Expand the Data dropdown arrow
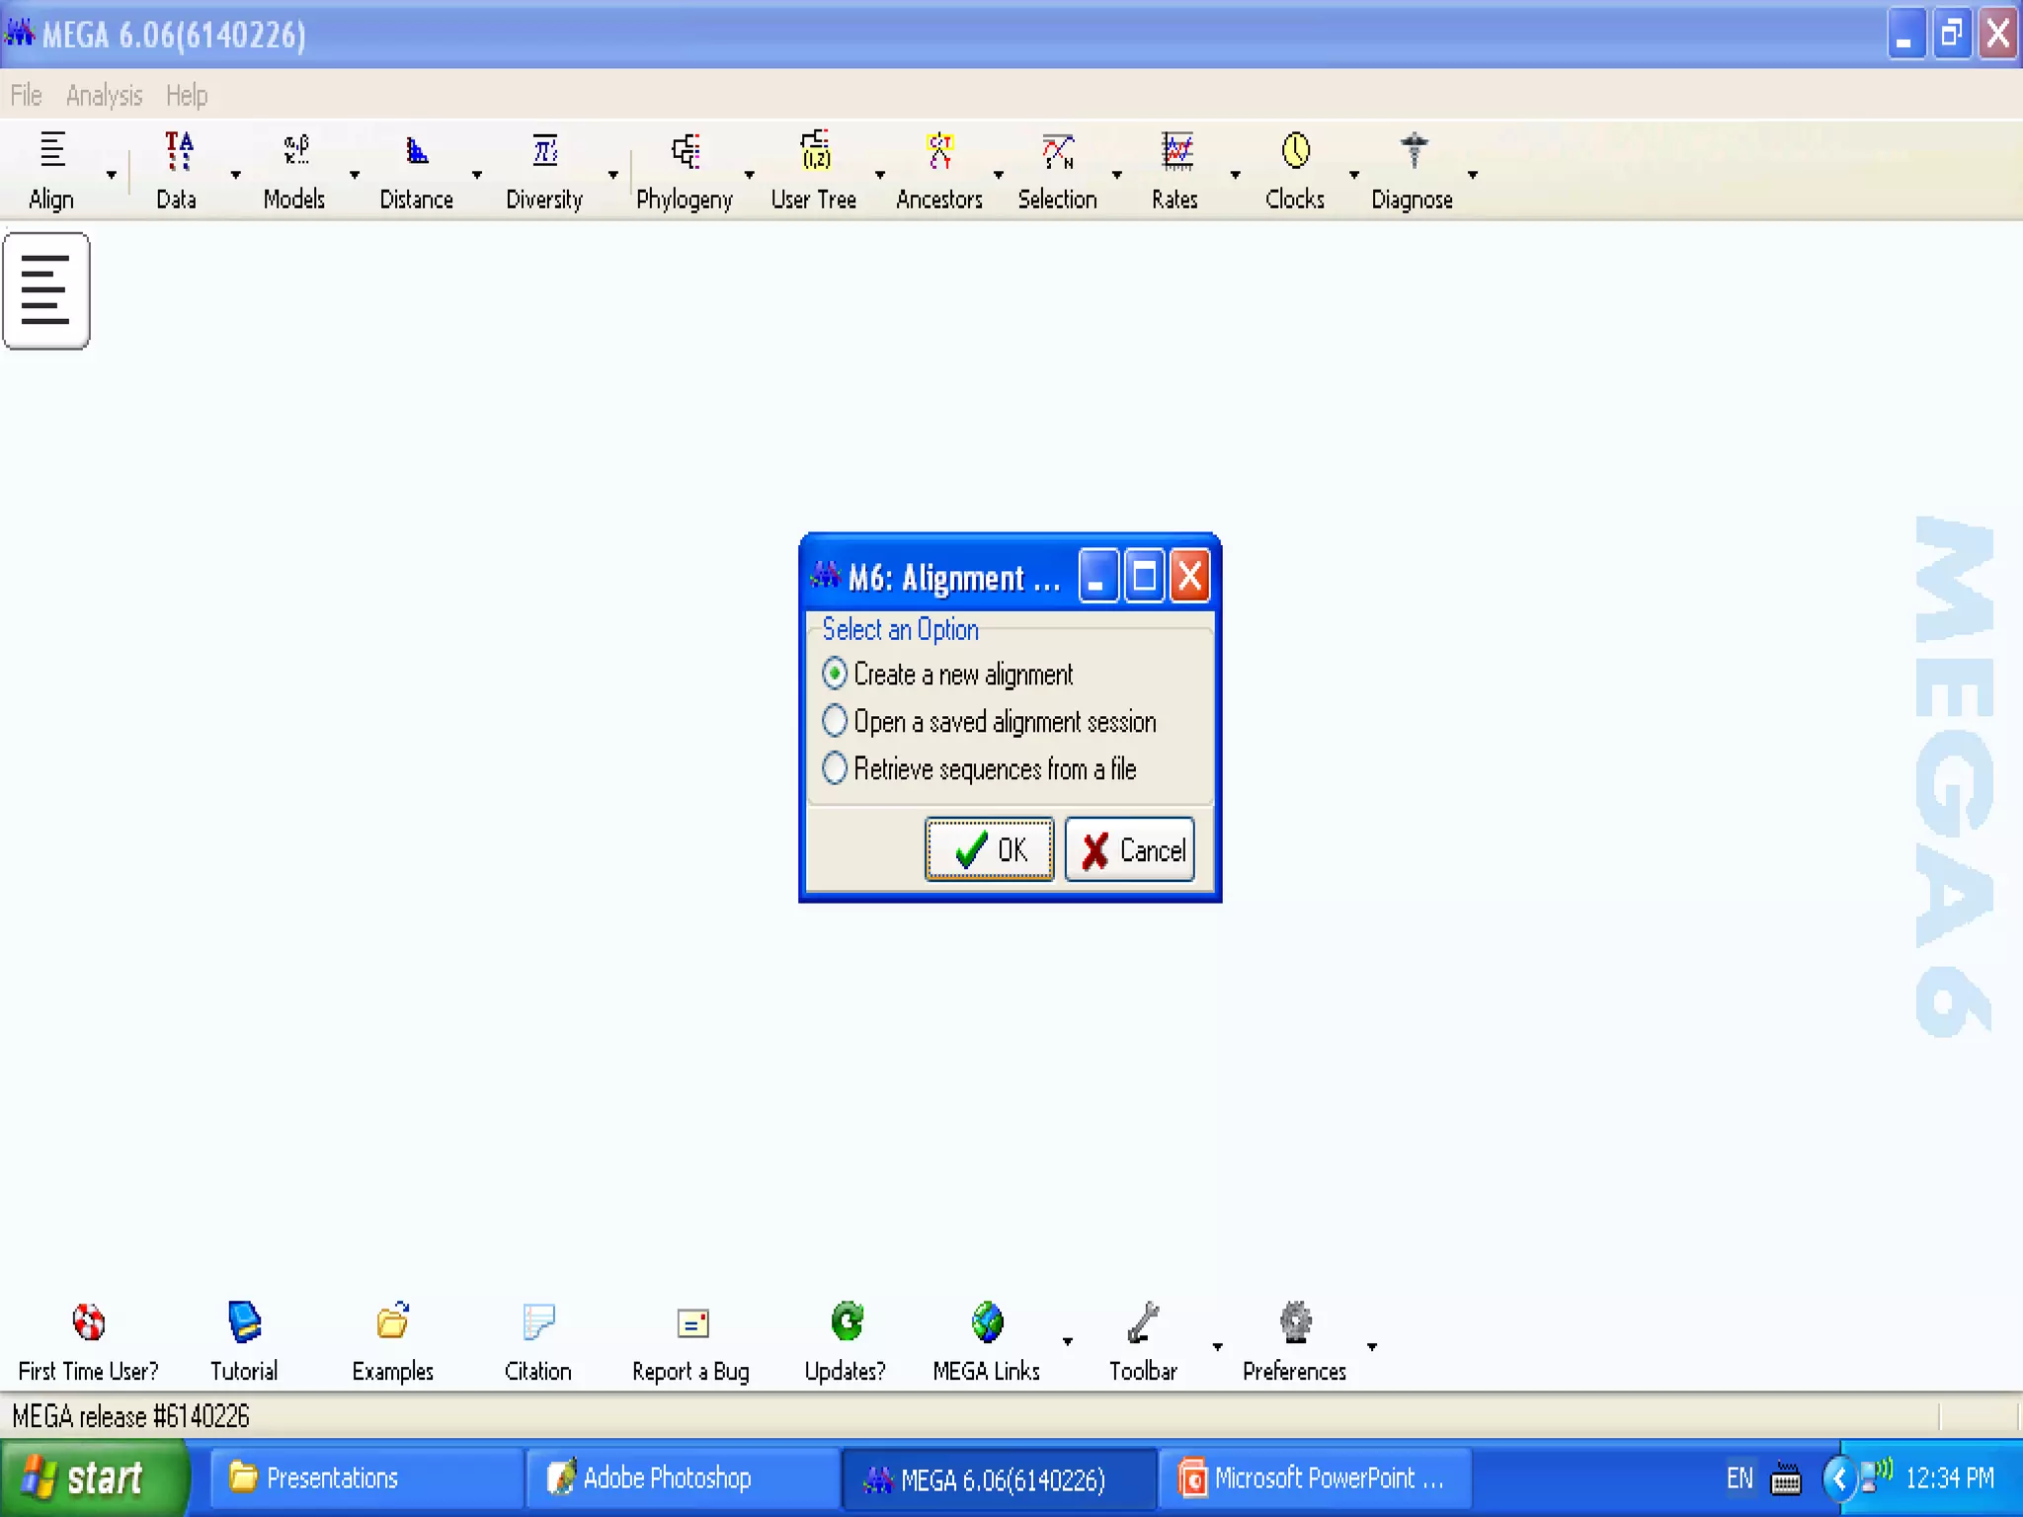Viewport: 2023px width, 1517px height. coord(235,175)
